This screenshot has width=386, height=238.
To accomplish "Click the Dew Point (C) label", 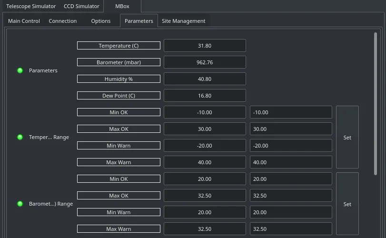I will pyautogui.click(x=119, y=96).
